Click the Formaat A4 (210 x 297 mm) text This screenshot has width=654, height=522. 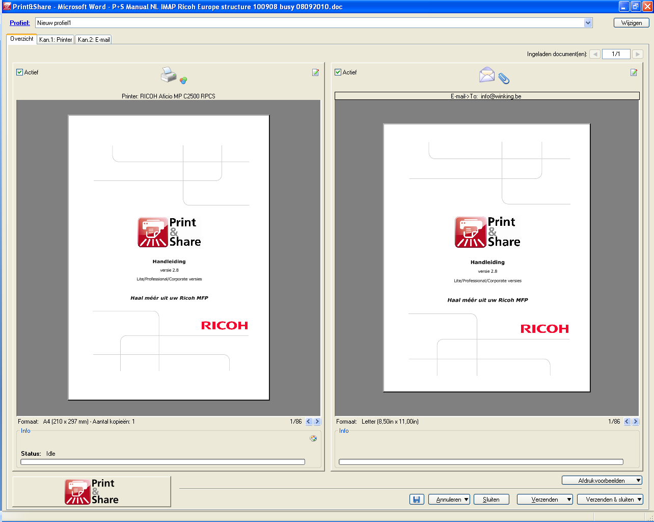pos(76,422)
